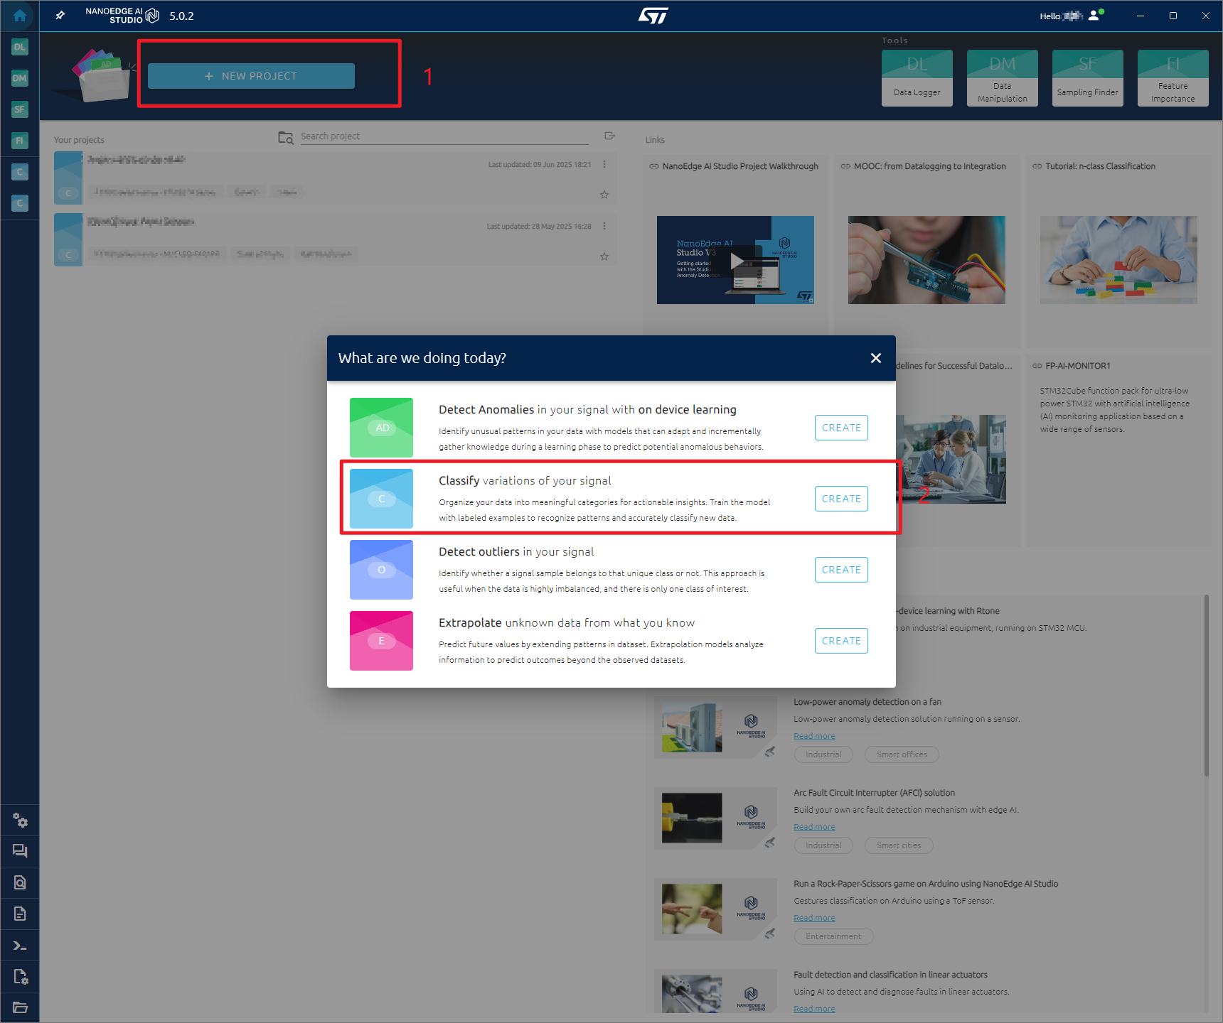Click the O outlier detection tile icon

[x=381, y=570]
